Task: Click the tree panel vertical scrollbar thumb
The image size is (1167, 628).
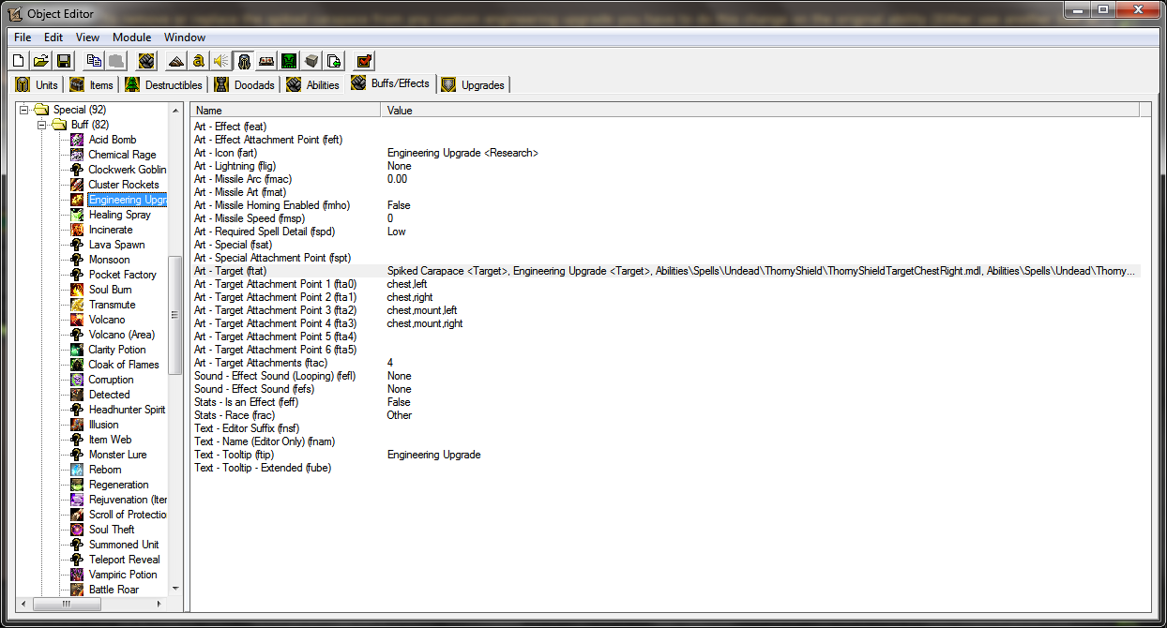Action: coord(175,316)
